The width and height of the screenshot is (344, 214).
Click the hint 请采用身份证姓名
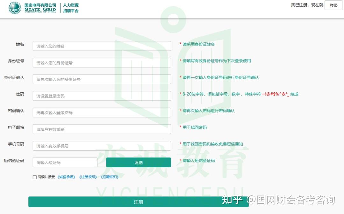tap(198, 44)
